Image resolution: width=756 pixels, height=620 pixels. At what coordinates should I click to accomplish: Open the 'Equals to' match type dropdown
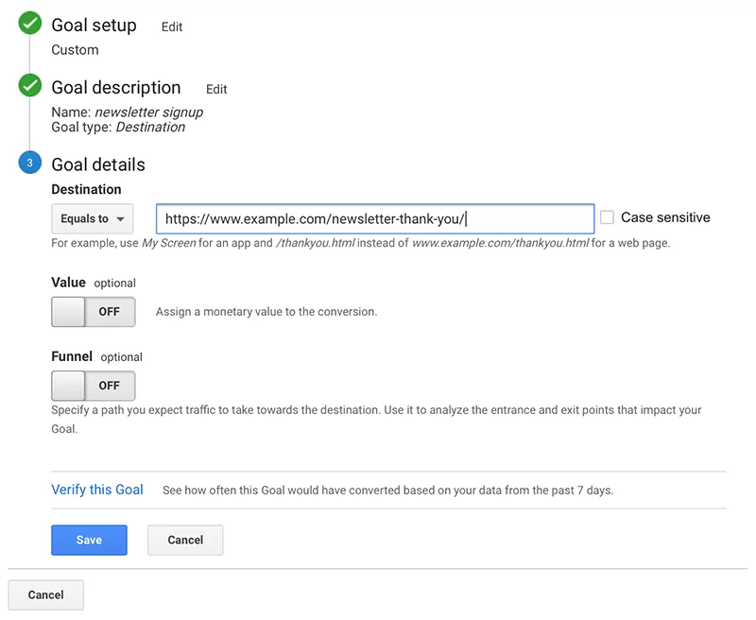tap(93, 219)
